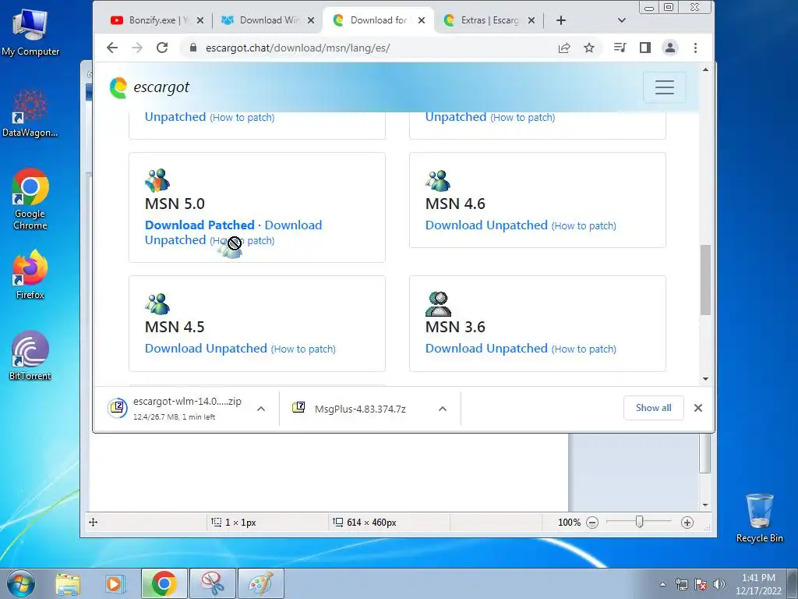798x599 pixels.
Task: Open How to patch under MSN 3.6
Action: 584,349
